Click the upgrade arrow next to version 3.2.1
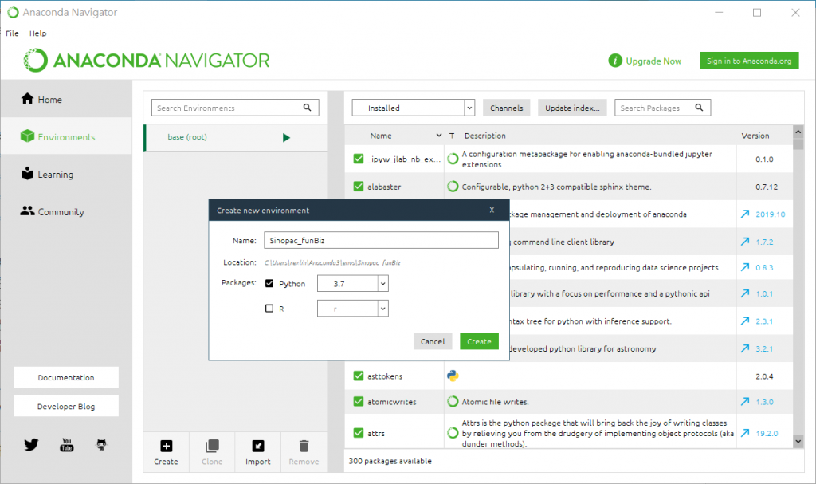 pos(745,348)
